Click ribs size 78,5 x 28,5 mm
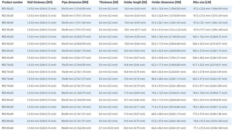233x130 pixels. click(x=210, y=107)
